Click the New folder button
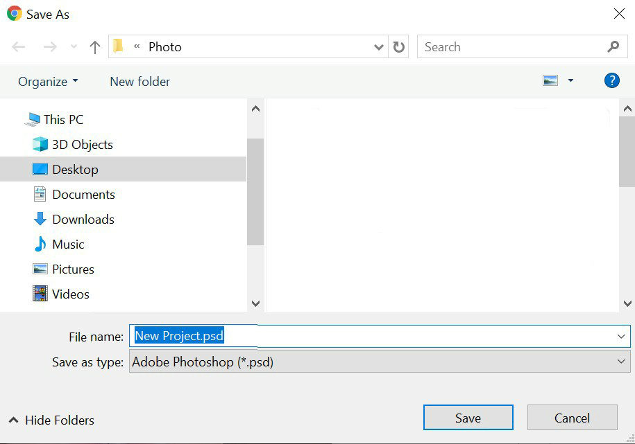 (x=139, y=82)
